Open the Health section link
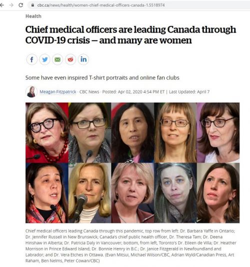Viewport: 250px width, 267px height. [x=33, y=16]
